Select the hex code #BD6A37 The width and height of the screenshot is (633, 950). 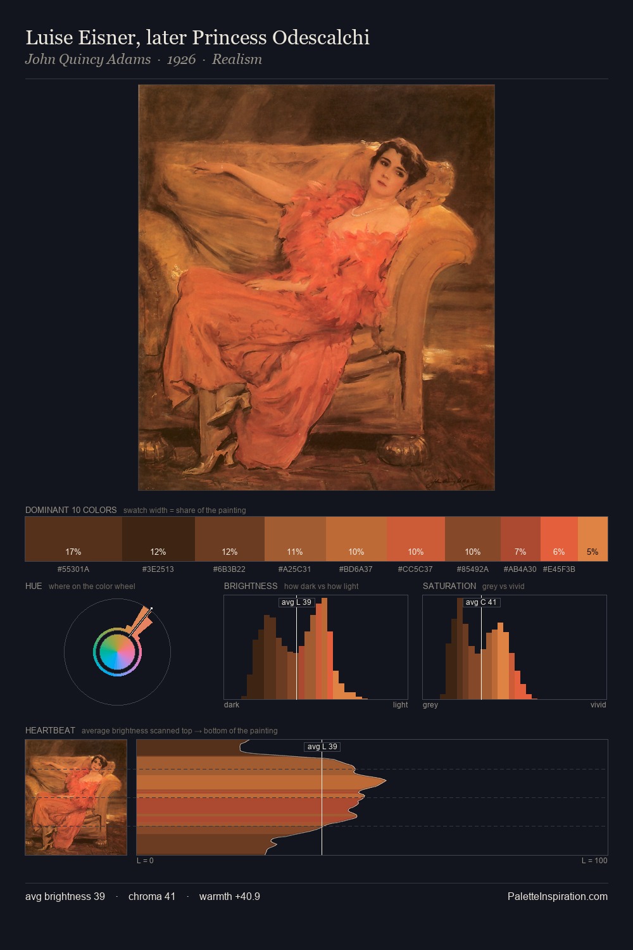click(356, 569)
